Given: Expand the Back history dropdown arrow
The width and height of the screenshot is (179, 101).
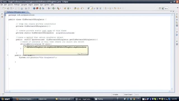Looking at the screenshot, I should click(x=121, y=8).
